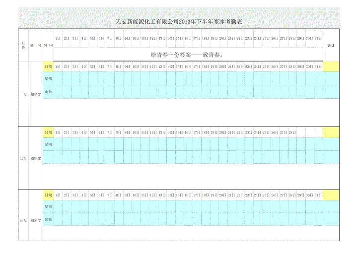Screen dimensions: 358x253
Task: Click 14日 in the 二月 日期 row
Action: tap(171, 132)
